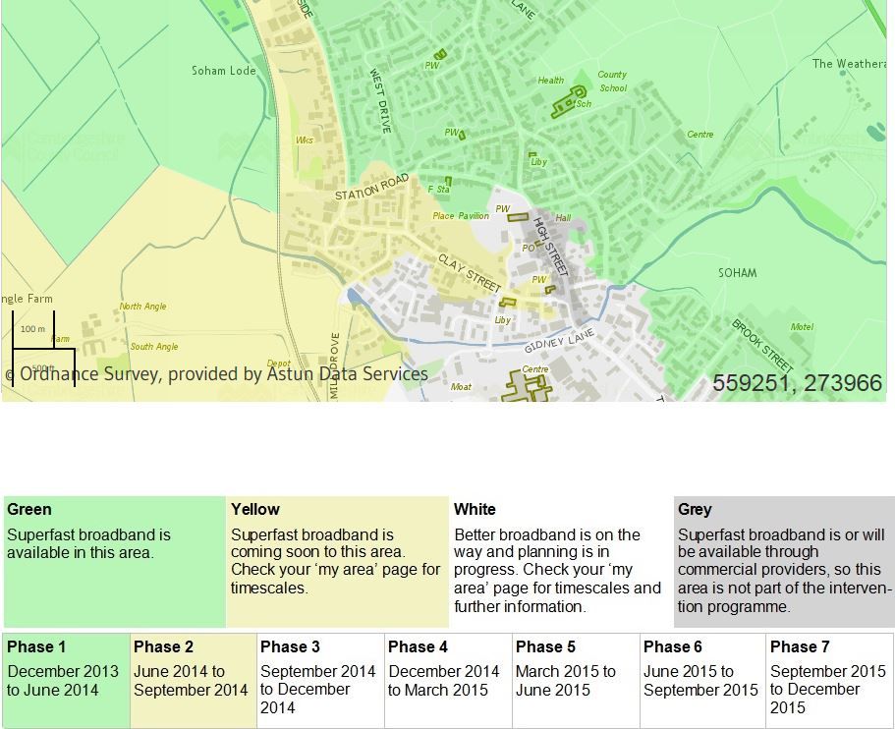This screenshot has height=729, width=895.
Task: Click the Green legend color box
Action: point(115,562)
